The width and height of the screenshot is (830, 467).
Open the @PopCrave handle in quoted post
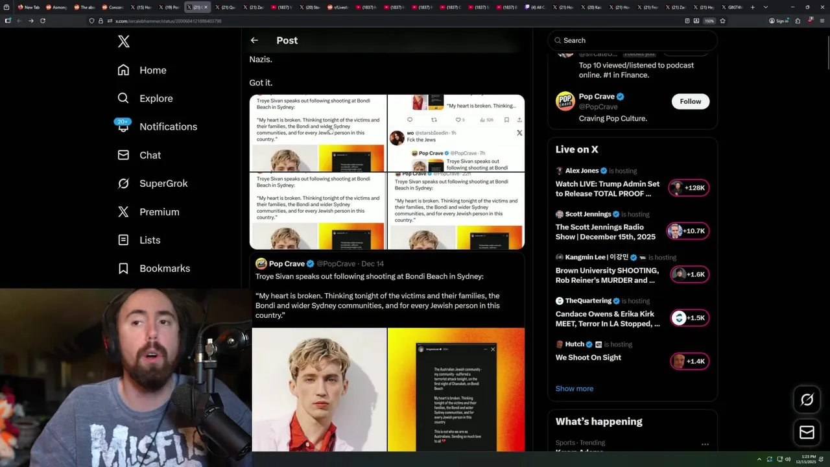click(x=336, y=264)
